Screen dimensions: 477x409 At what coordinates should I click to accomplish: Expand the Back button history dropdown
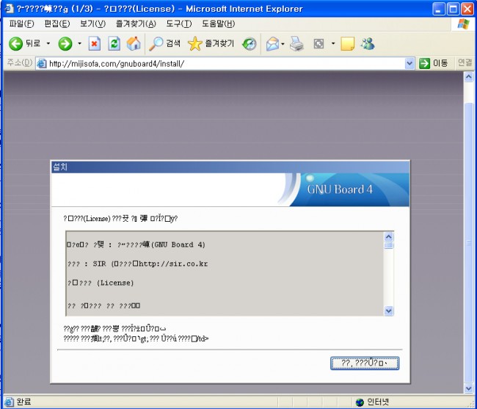click(48, 43)
